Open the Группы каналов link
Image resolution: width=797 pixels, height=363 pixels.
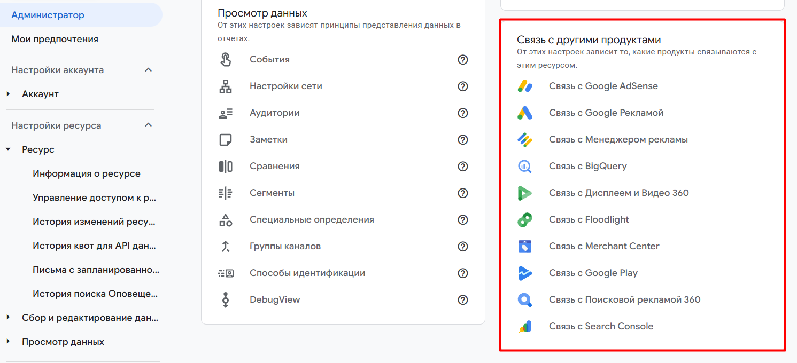point(285,246)
